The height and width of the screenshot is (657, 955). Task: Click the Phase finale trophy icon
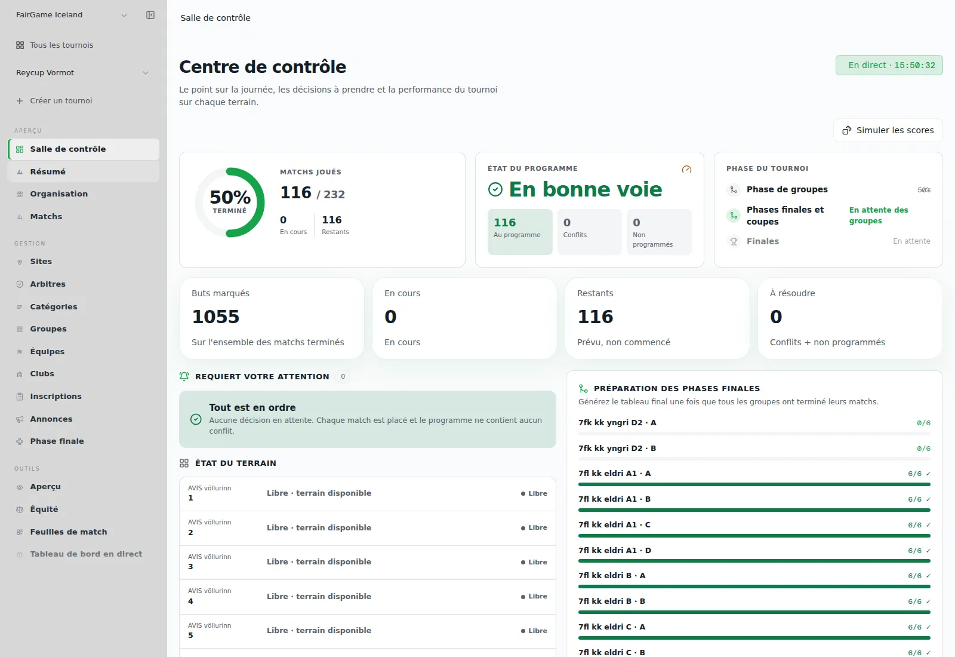click(x=20, y=441)
